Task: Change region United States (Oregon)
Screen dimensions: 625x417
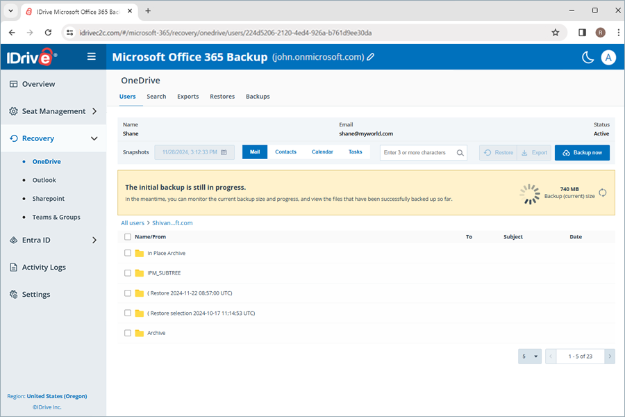Action: (x=57, y=396)
